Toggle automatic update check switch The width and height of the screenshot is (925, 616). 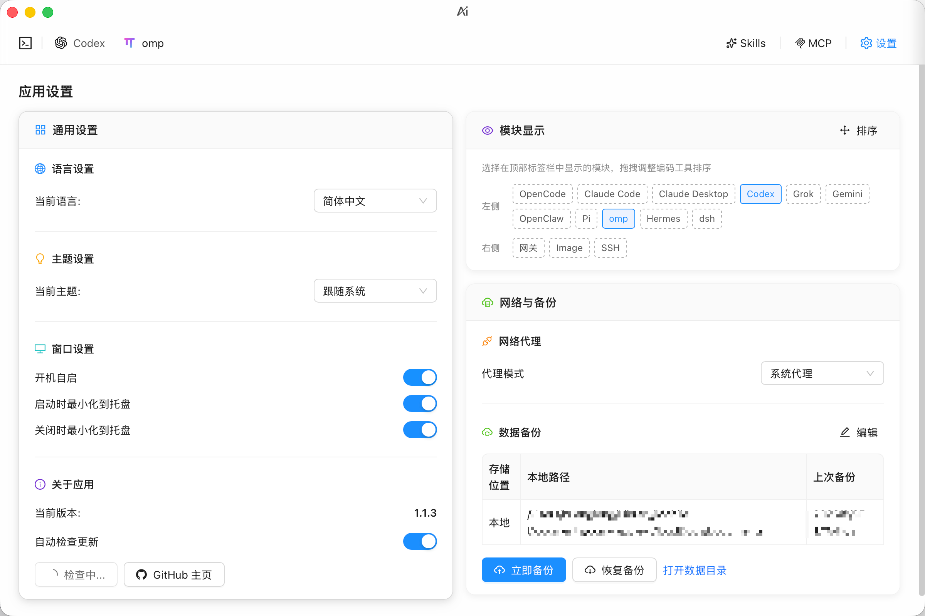tap(420, 542)
